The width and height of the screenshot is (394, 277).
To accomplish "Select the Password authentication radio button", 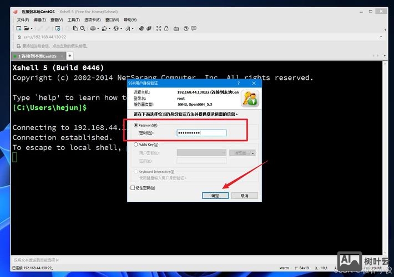I will [x=136, y=125].
